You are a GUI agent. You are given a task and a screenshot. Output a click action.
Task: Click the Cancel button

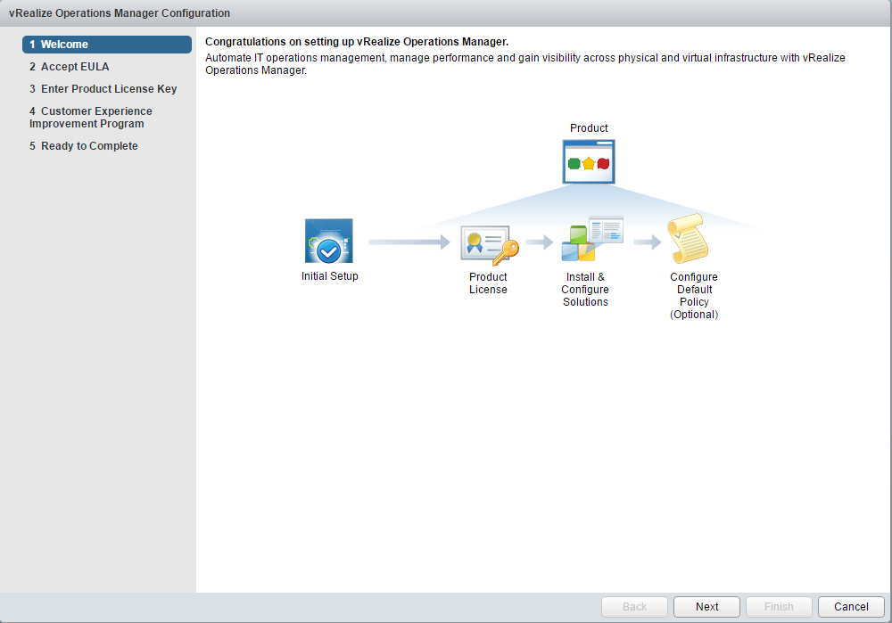pyautogui.click(x=851, y=607)
